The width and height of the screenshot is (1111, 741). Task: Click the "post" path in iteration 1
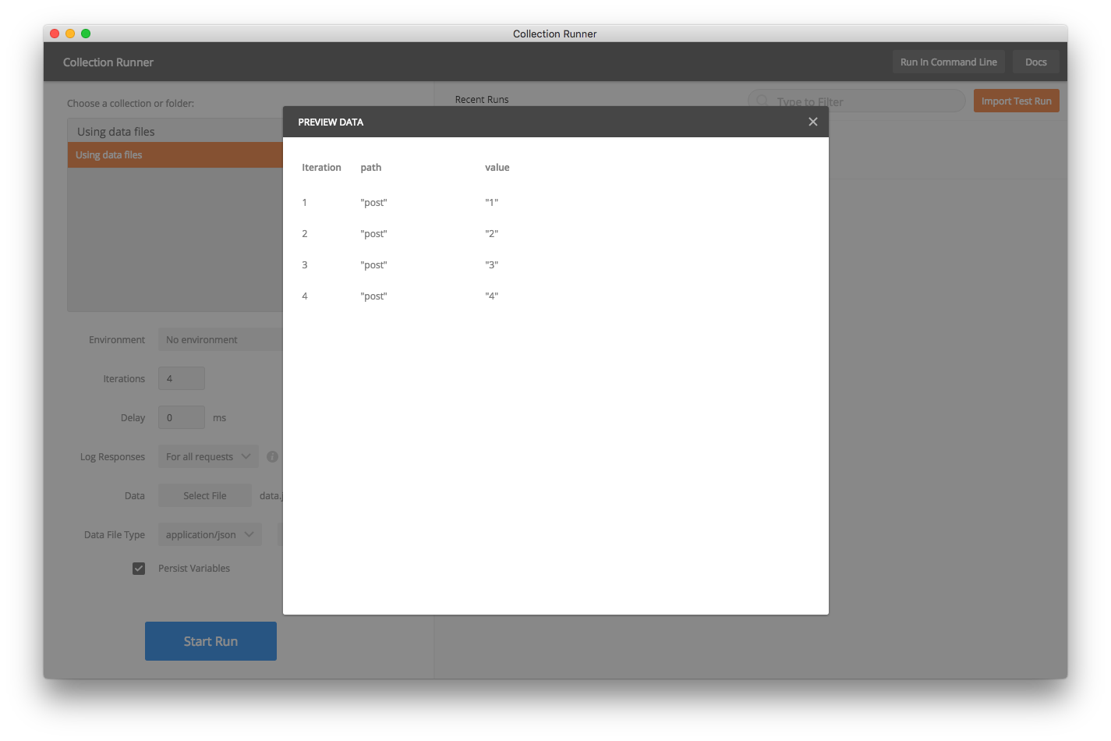373,203
